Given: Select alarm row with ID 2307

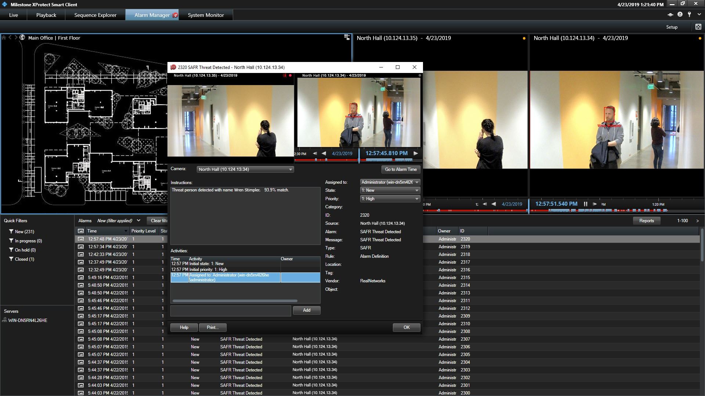Looking at the screenshot, I should point(387,339).
